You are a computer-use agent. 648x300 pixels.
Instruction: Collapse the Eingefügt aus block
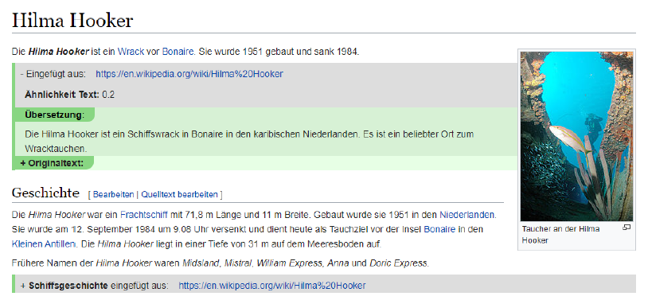click(x=53, y=74)
